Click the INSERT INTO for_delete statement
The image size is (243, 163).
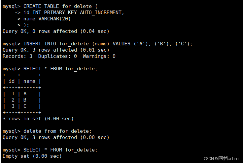click(108, 44)
